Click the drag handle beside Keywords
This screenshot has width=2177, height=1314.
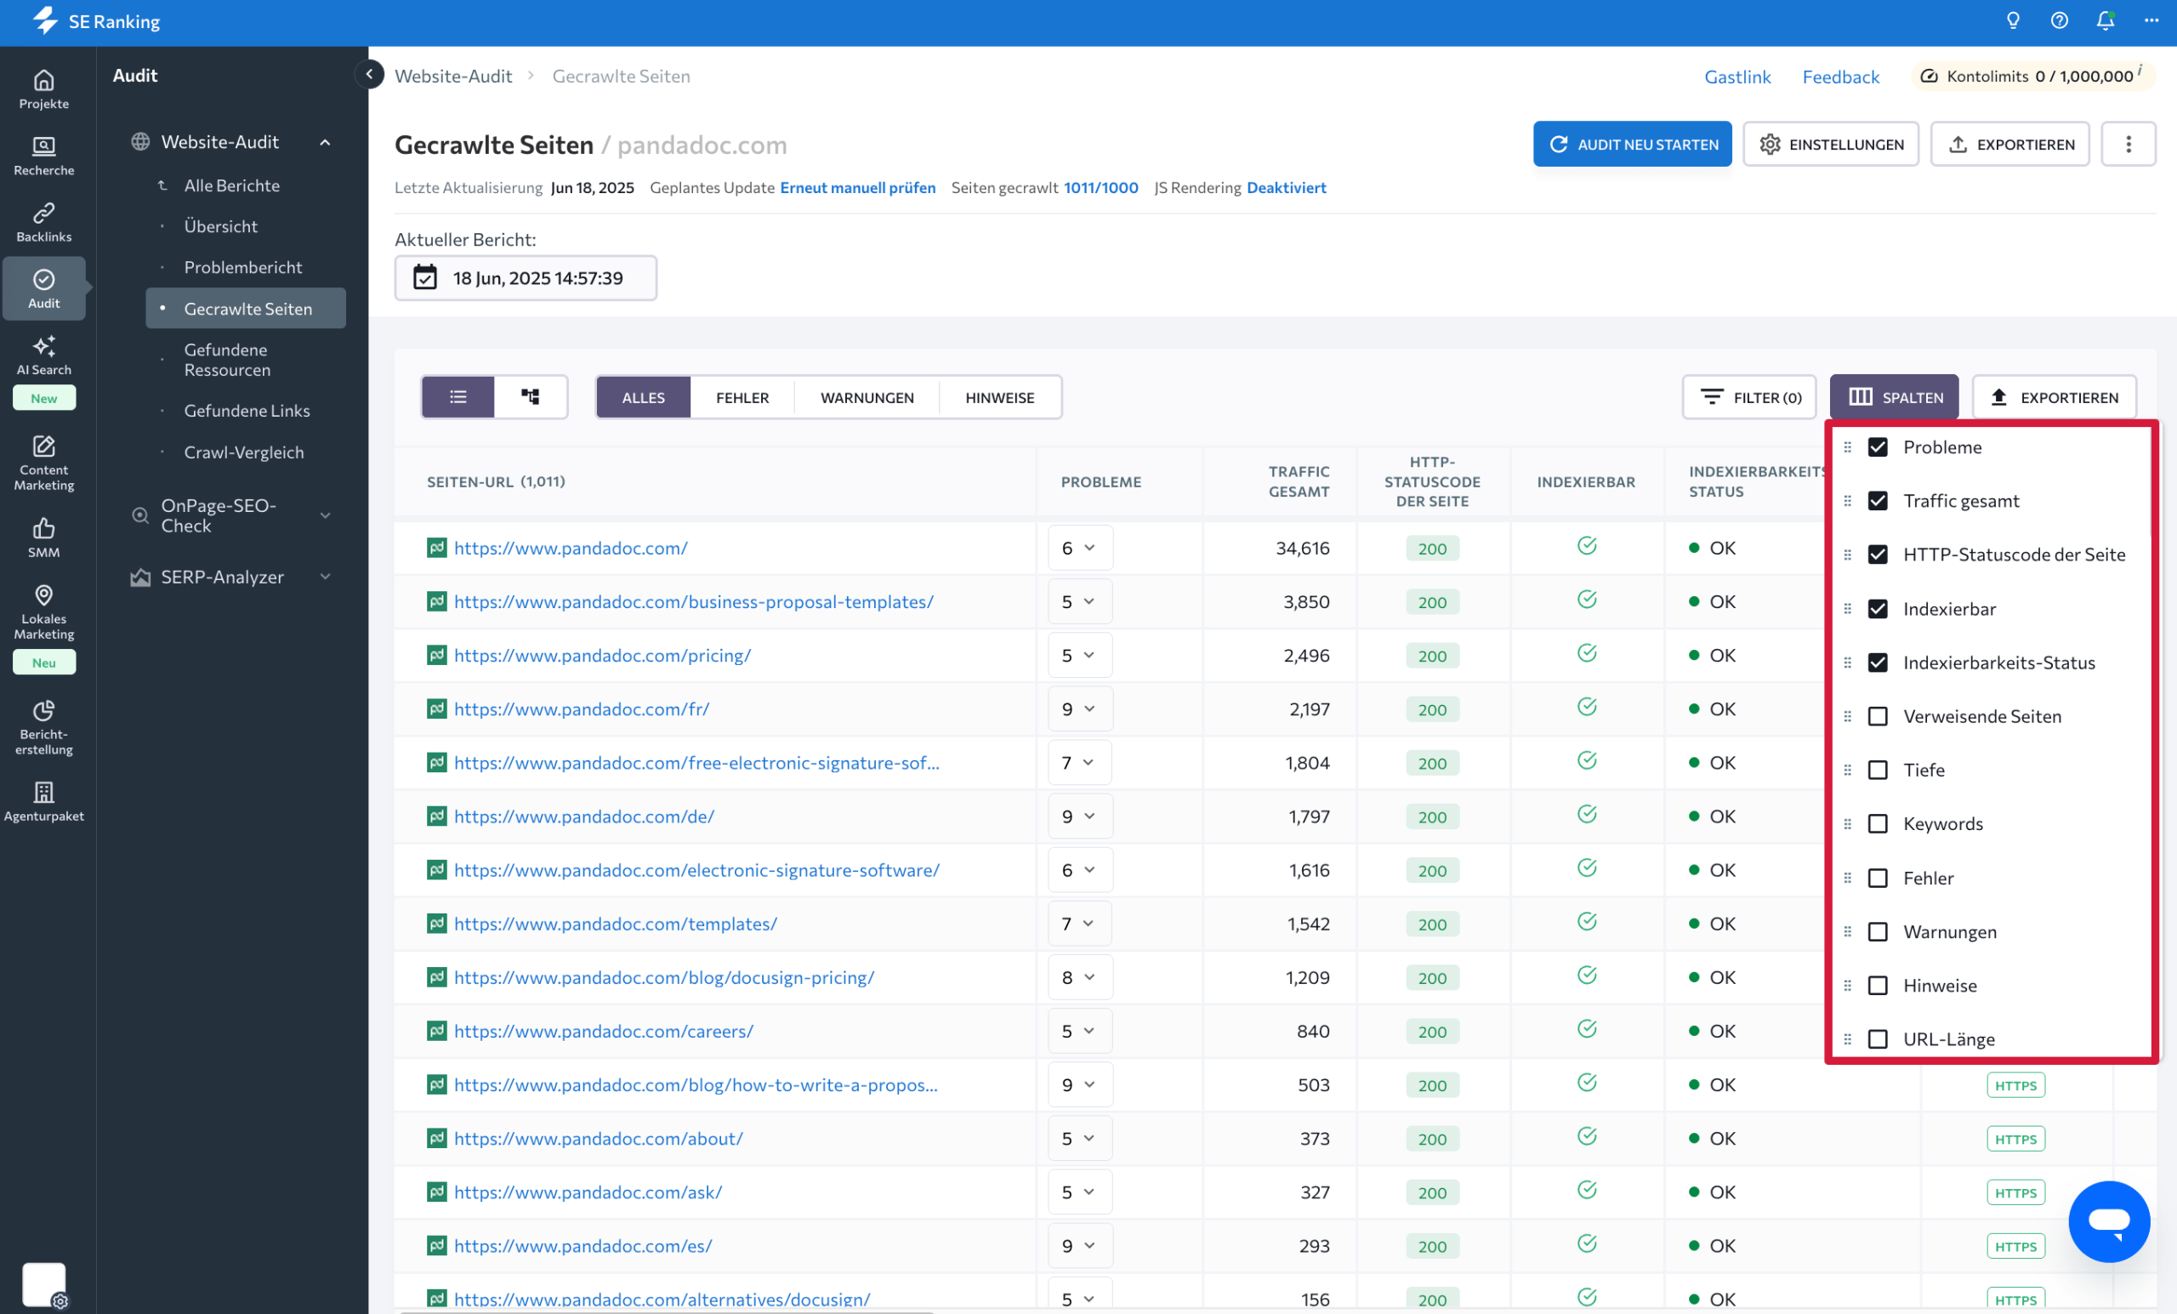[1847, 823]
